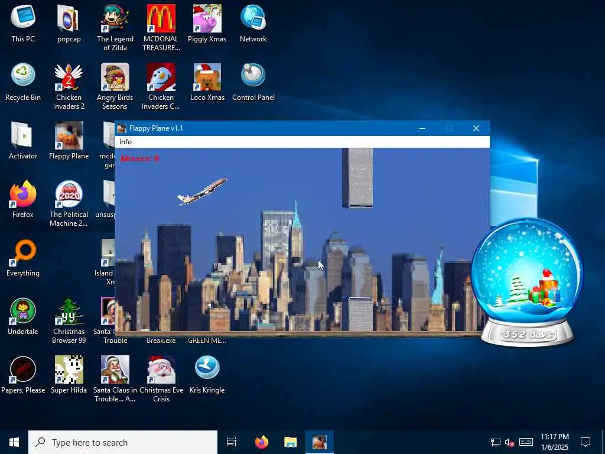Open the Network desktop icon

[x=253, y=23]
